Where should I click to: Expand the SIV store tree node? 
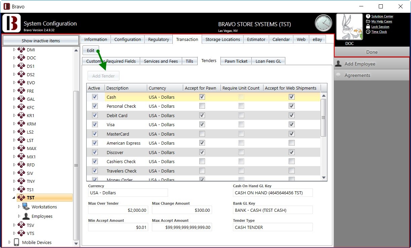pyautogui.click(x=14, y=173)
